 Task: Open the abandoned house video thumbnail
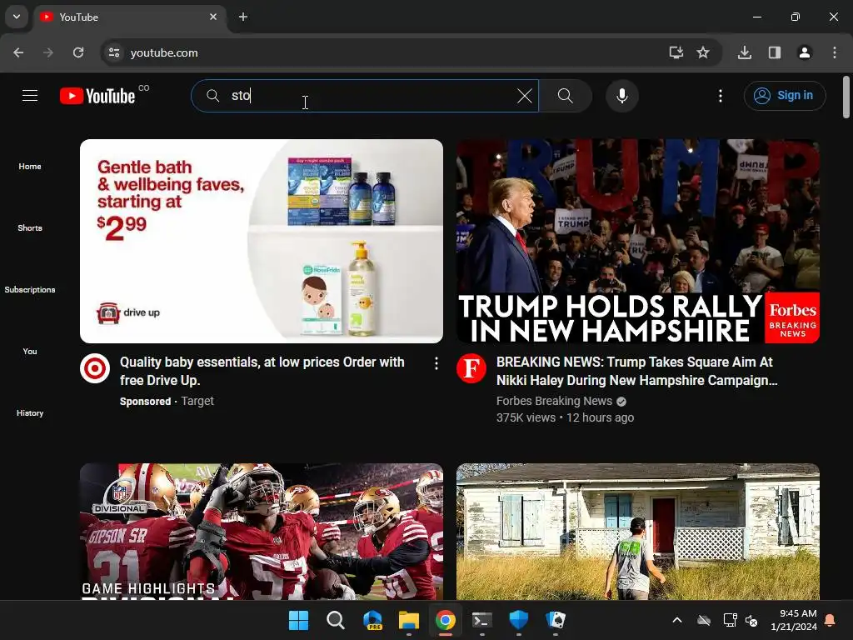click(637, 532)
